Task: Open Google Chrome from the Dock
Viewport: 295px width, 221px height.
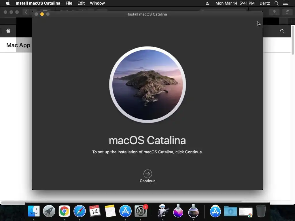Action: tap(64, 211)
